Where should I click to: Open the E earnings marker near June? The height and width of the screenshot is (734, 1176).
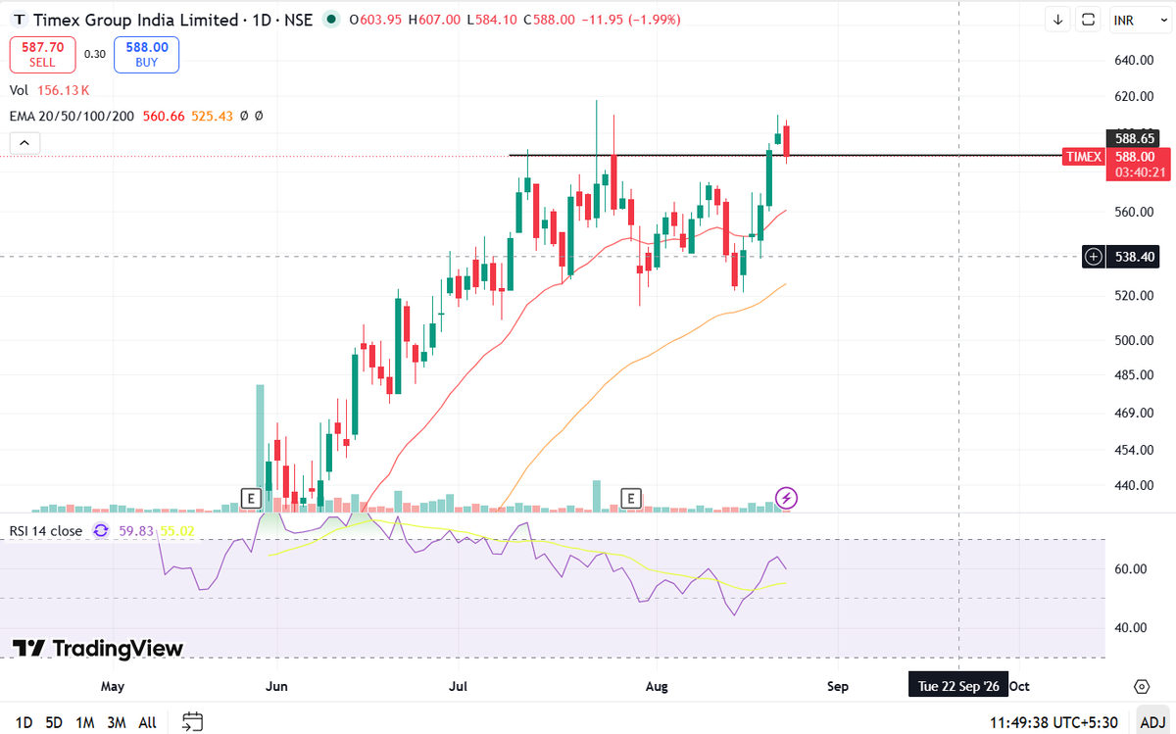[x=251, y=498]
